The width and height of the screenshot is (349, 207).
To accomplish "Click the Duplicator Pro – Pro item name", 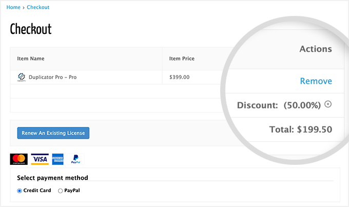I will pyautogui.click(x=53, y=78).
